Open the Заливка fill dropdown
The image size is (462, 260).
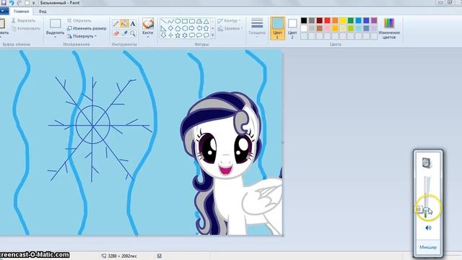(230, 29)
